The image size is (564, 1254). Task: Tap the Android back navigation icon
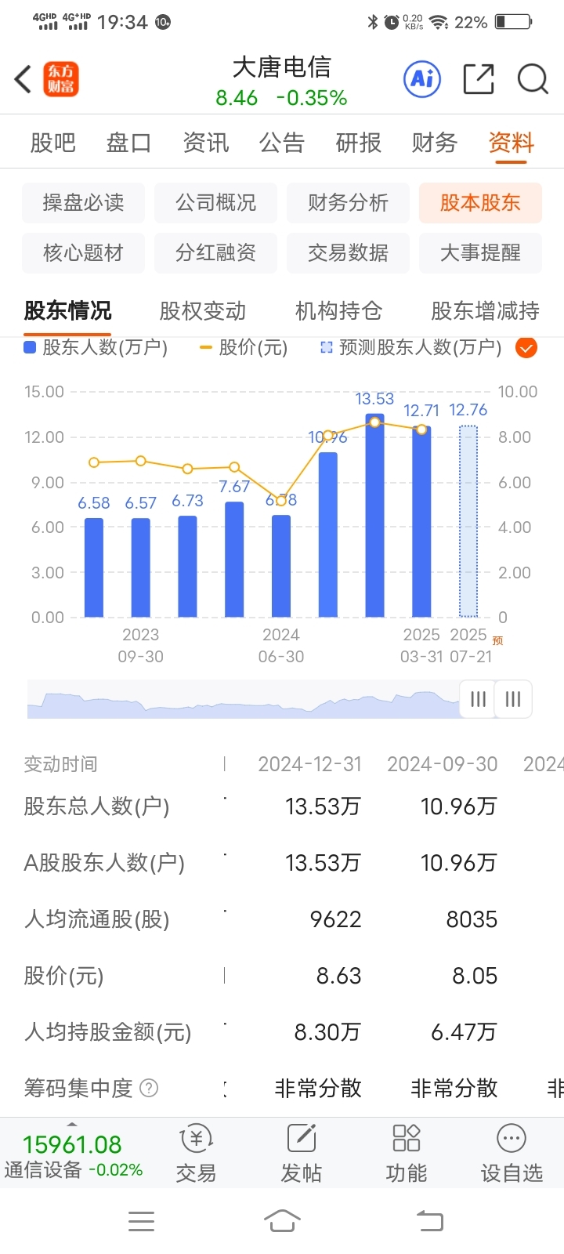[x=429, y=1221]
